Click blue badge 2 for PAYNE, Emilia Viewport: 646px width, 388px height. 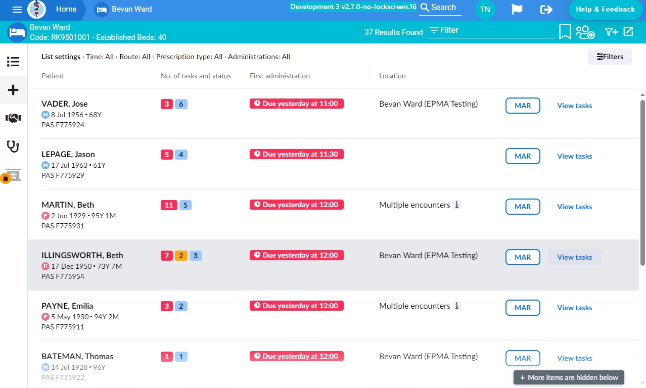click(x=181, y=306)
